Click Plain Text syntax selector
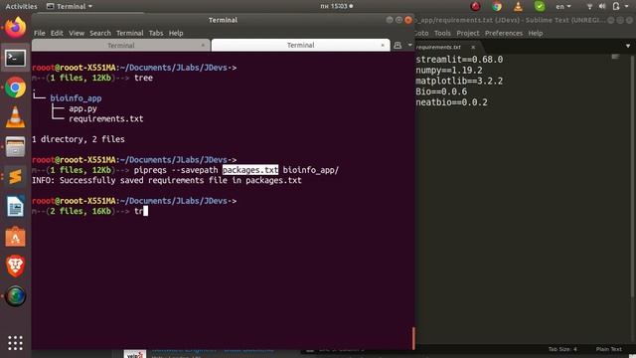 tap(608, 349)
